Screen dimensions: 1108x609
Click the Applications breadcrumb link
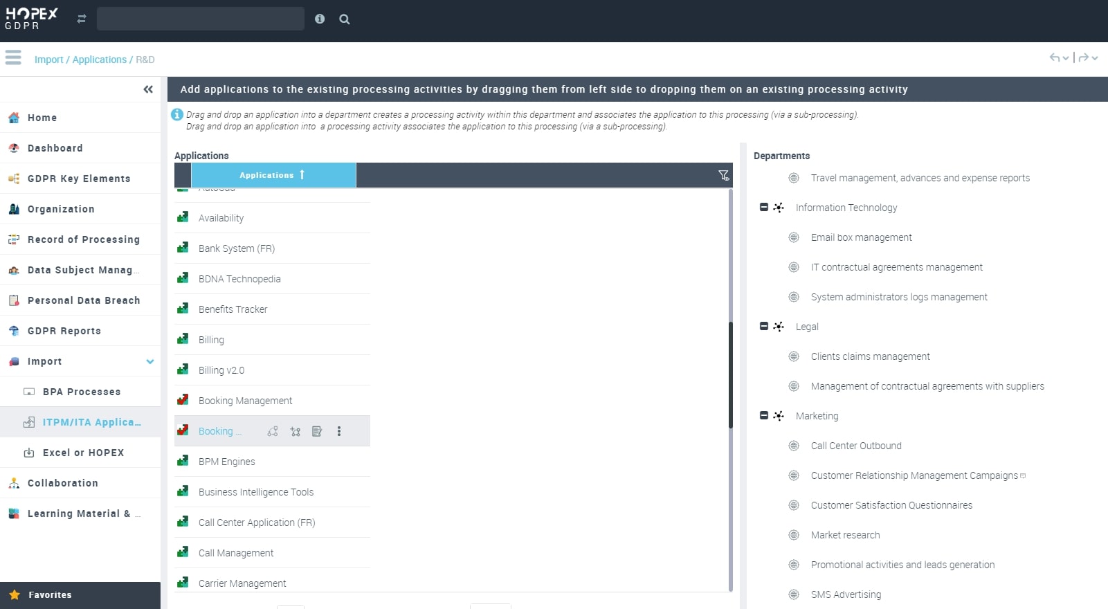pyautogui.click(x=100, y=60)
